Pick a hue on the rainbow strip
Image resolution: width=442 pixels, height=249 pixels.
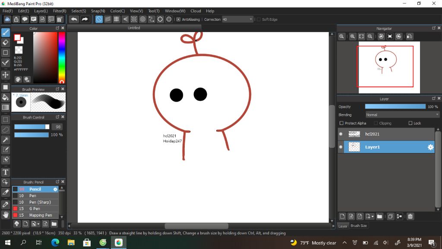[62, 57]
